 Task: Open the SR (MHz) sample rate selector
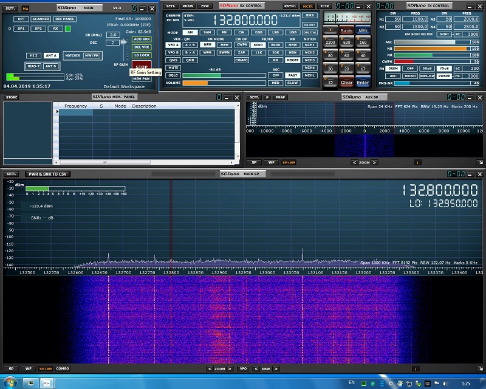tap(113, 35)
